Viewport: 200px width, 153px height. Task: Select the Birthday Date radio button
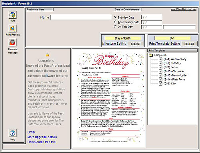[x=115, y=18]
